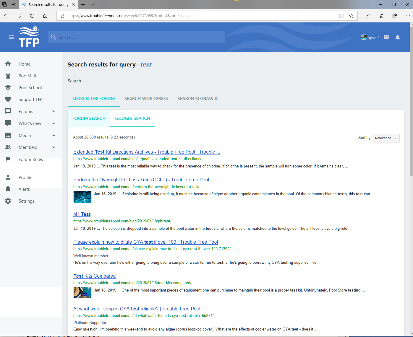
Task: Click the Settings gear icon in sidebar
Action: pyautogui.click(x=8, y=201)
